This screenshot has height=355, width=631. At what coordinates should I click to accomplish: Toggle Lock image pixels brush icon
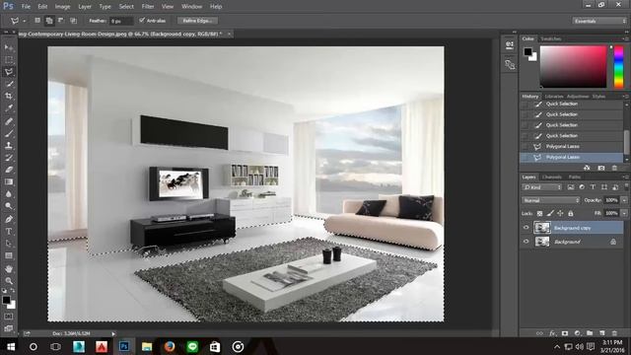tap(550, 213)
